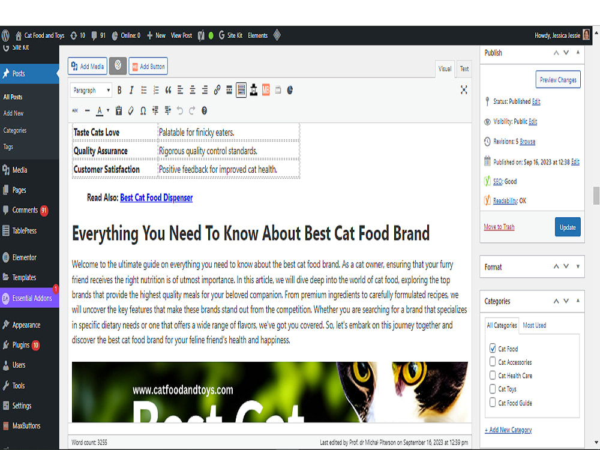
Task: Click the text color A swatch
Action: [100, 111]
